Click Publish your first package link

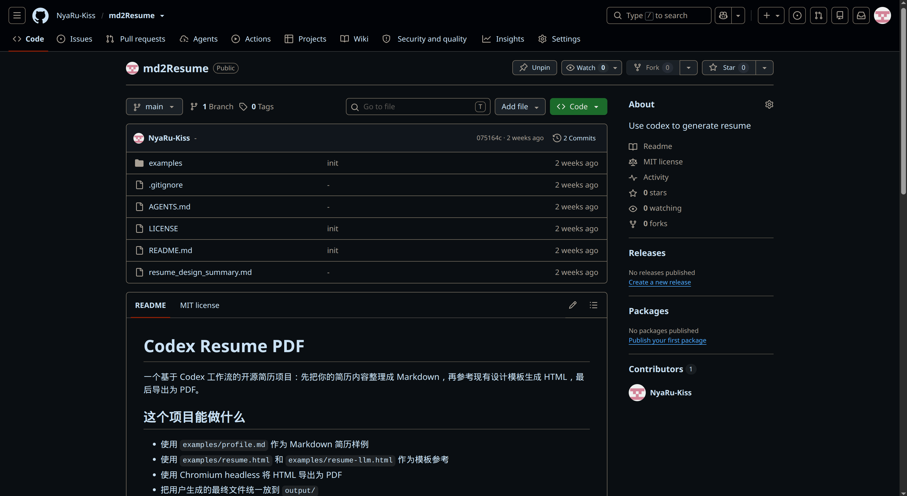[667, 340]
